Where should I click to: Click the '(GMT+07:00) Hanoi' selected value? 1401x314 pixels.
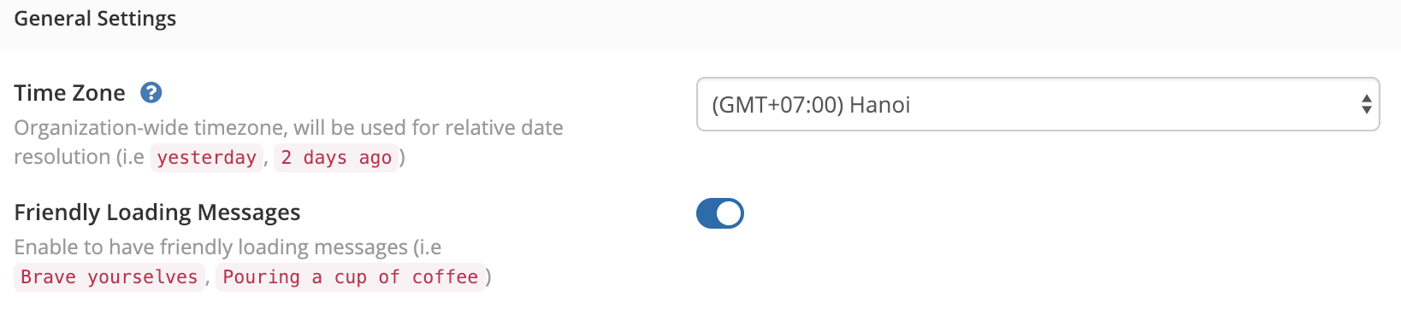click(811, 105)
